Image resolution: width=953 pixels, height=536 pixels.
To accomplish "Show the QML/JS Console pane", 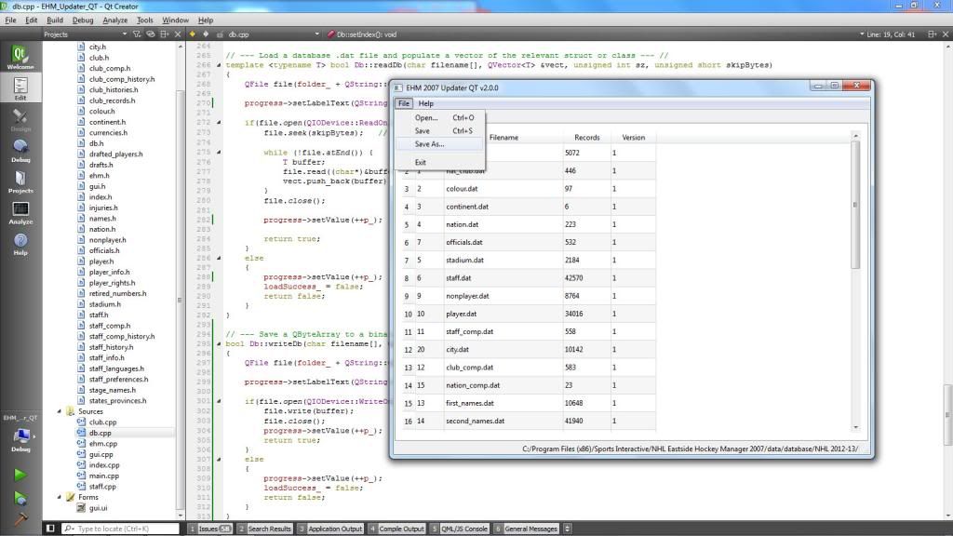I will pyautogui.click(x=460, y=529).
